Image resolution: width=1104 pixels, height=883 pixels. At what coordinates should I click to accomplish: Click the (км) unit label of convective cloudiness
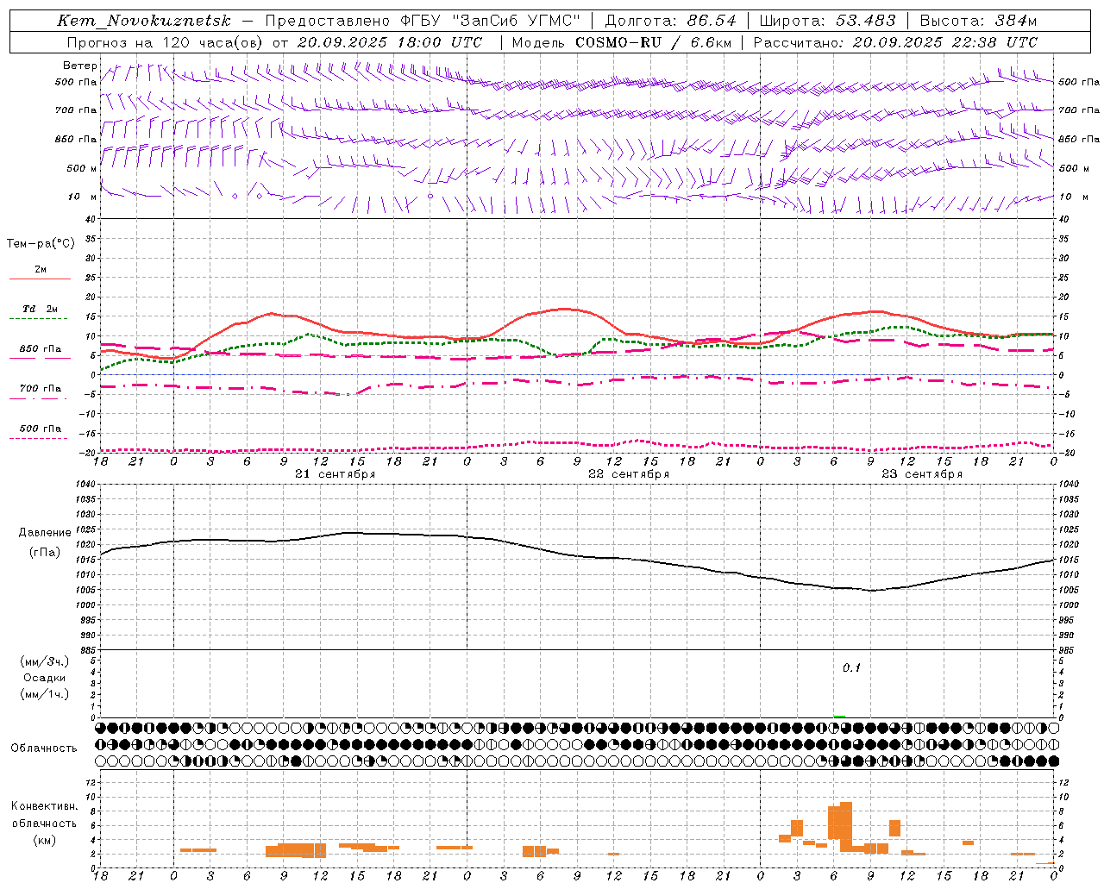coord(44,840)
